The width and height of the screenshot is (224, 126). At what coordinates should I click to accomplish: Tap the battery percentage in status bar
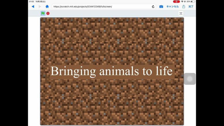coord(189,1)
